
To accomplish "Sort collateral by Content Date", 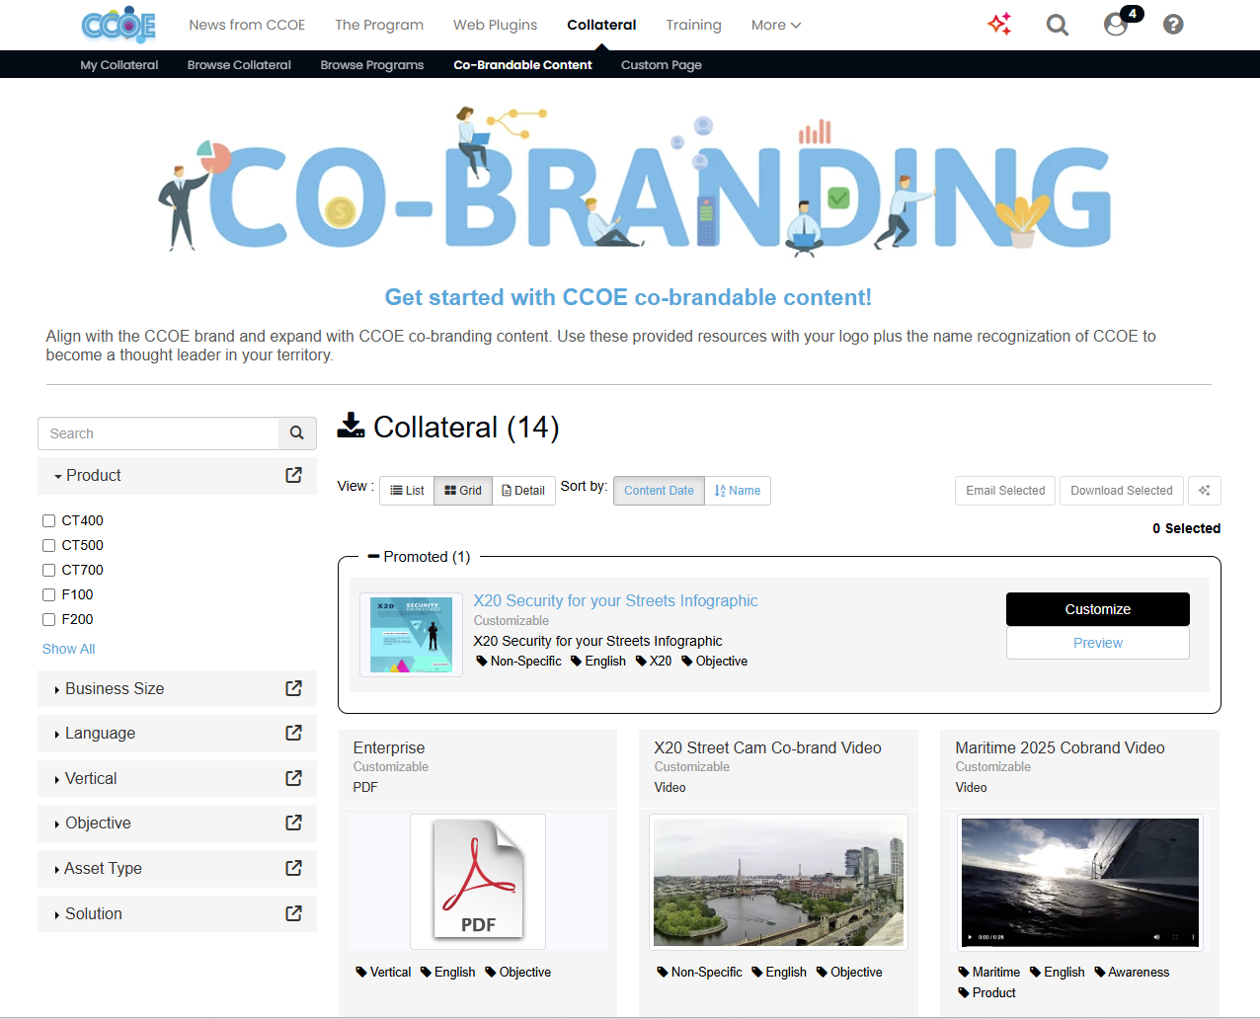I will [x=659, y=491].
